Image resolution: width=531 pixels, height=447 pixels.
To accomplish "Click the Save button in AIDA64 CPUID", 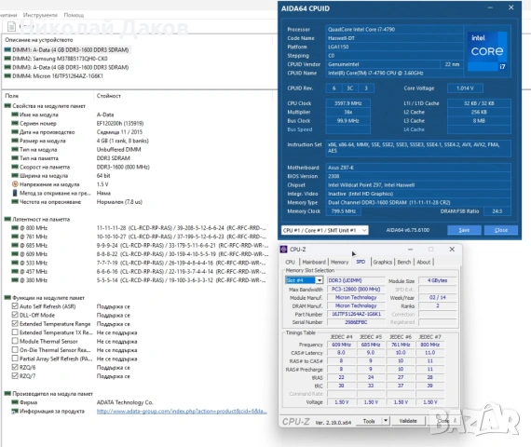I will [464, 230].
